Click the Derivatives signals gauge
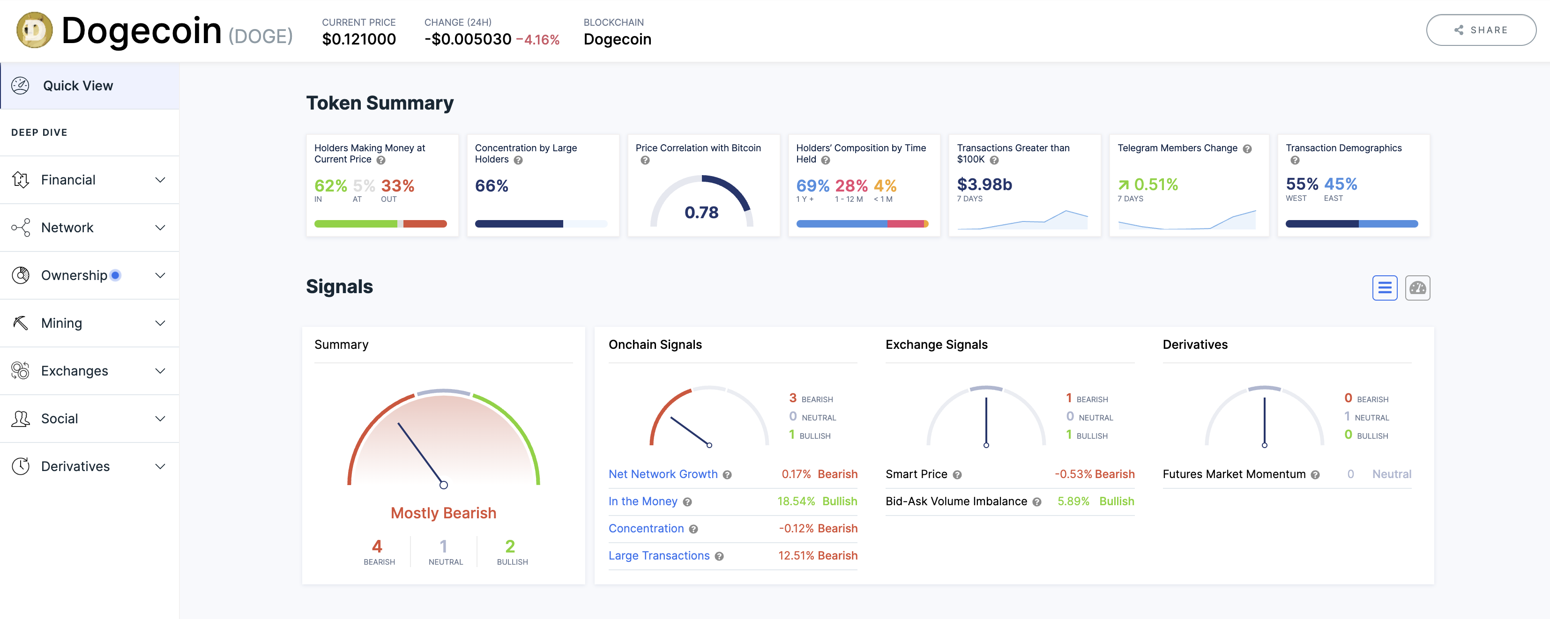Screen dimensions: 1550x619 1264,416
